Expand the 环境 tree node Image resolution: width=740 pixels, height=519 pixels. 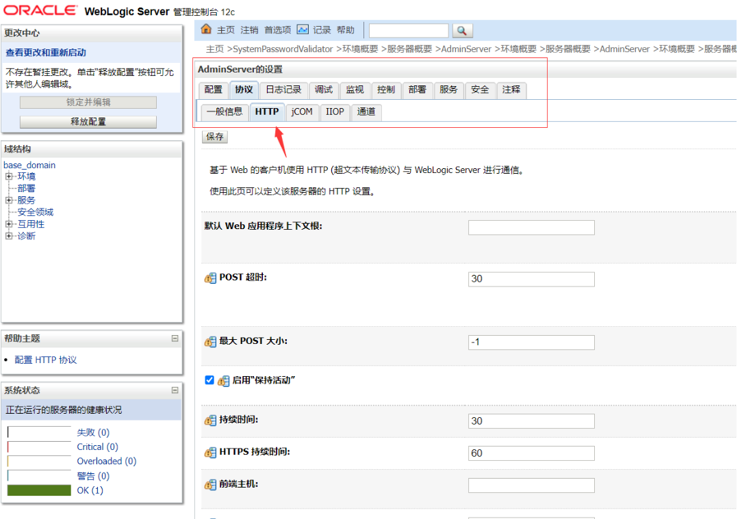(x=9, y=176)
